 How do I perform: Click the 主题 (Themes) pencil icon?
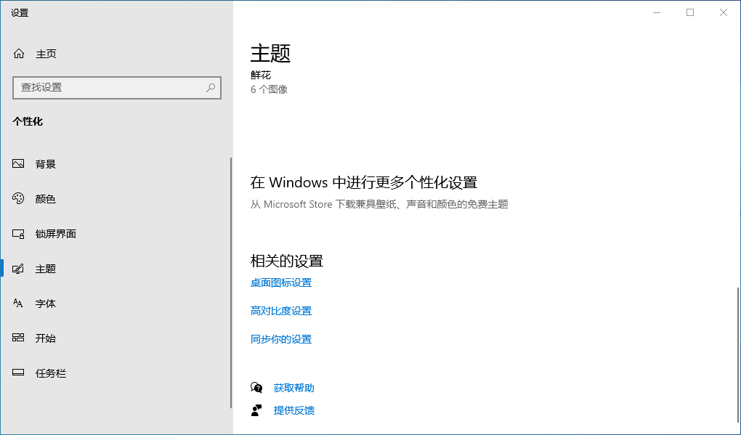(18, 268)
